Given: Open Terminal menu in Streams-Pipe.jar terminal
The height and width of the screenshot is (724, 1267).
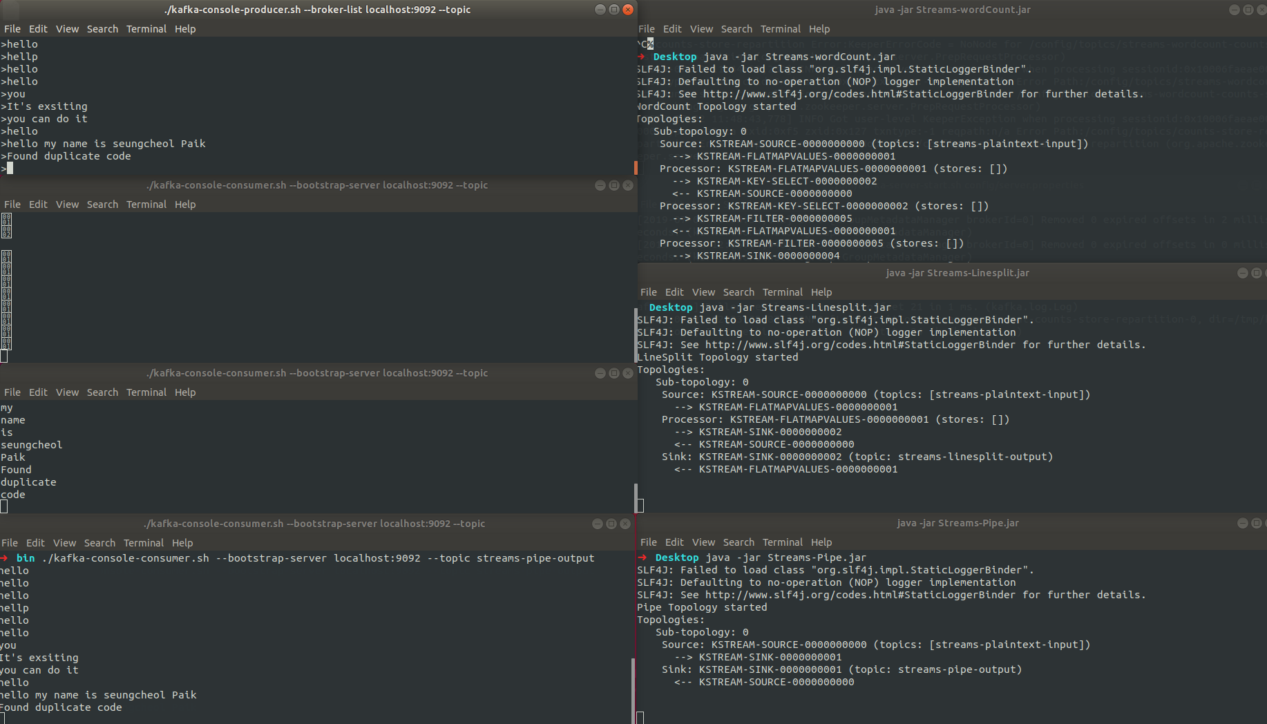Looking at the screenshot, I should point(783,542).
